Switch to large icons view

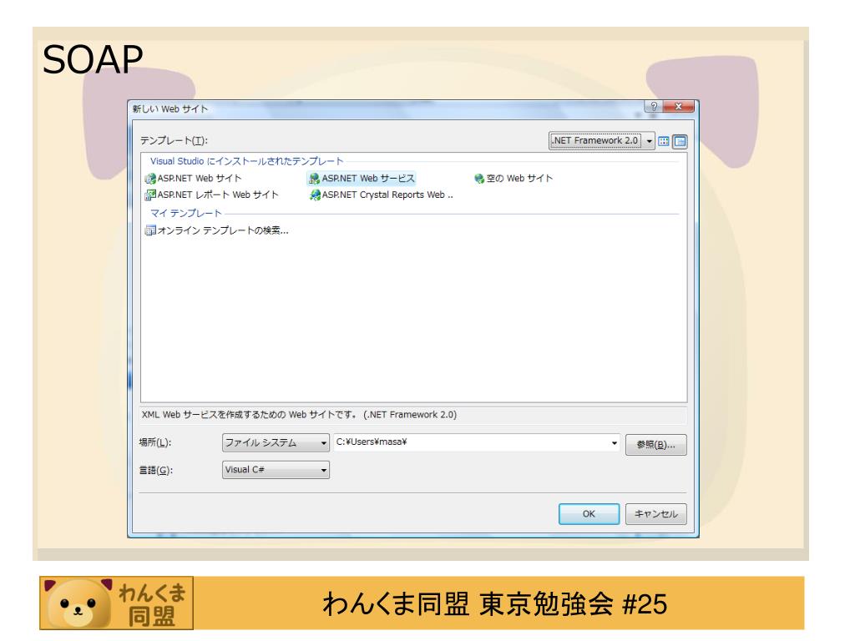click(664, 141)
